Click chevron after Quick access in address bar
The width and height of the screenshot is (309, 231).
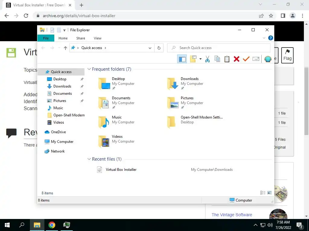click(x=105, y=48)
